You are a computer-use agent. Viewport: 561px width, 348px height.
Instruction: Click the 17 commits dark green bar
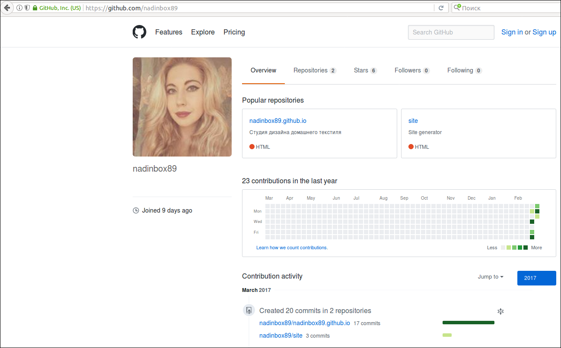click(469, 323)
